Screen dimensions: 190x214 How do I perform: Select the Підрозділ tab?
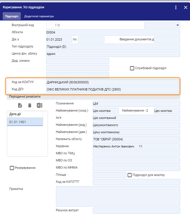pos(12,16)
